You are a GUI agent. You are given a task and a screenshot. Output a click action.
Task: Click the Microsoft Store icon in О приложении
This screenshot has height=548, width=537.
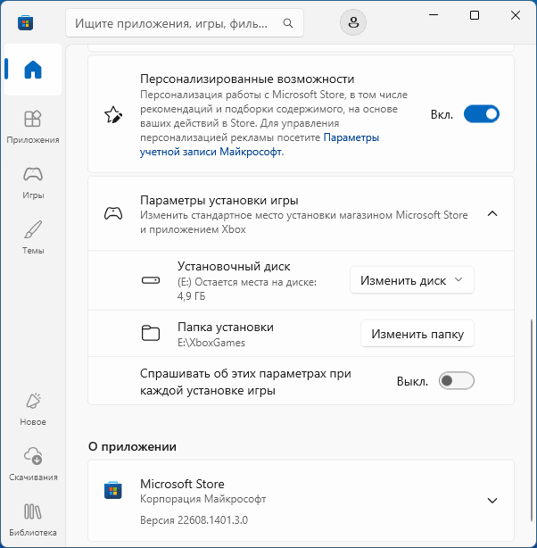pyautogui.click(x=113, y=490)
